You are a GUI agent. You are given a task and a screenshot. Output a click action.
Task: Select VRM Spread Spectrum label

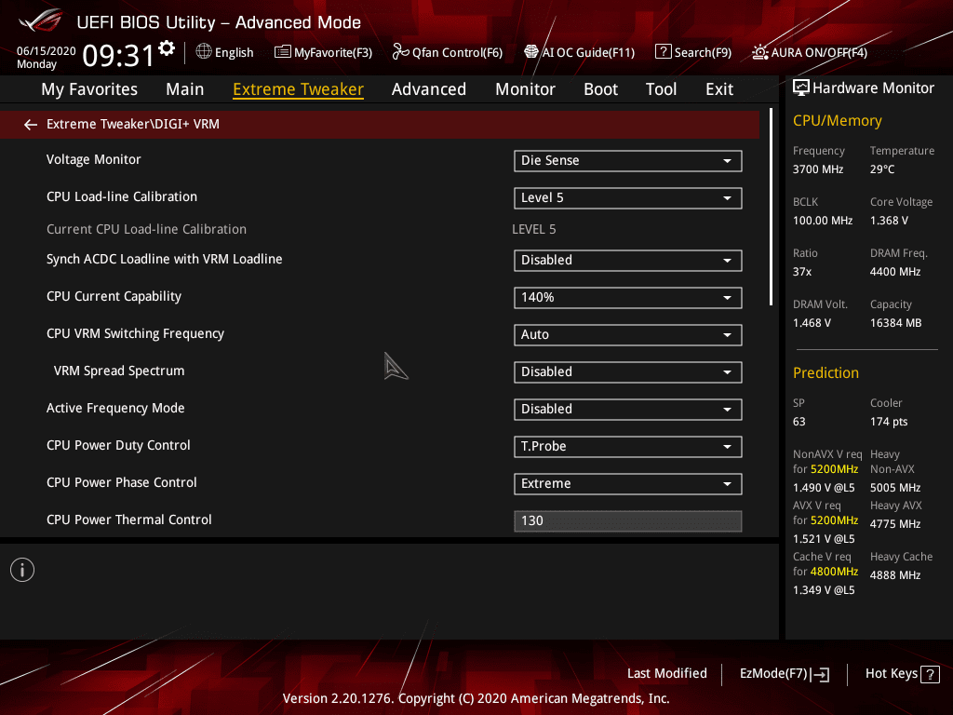[x=119, y=371]
